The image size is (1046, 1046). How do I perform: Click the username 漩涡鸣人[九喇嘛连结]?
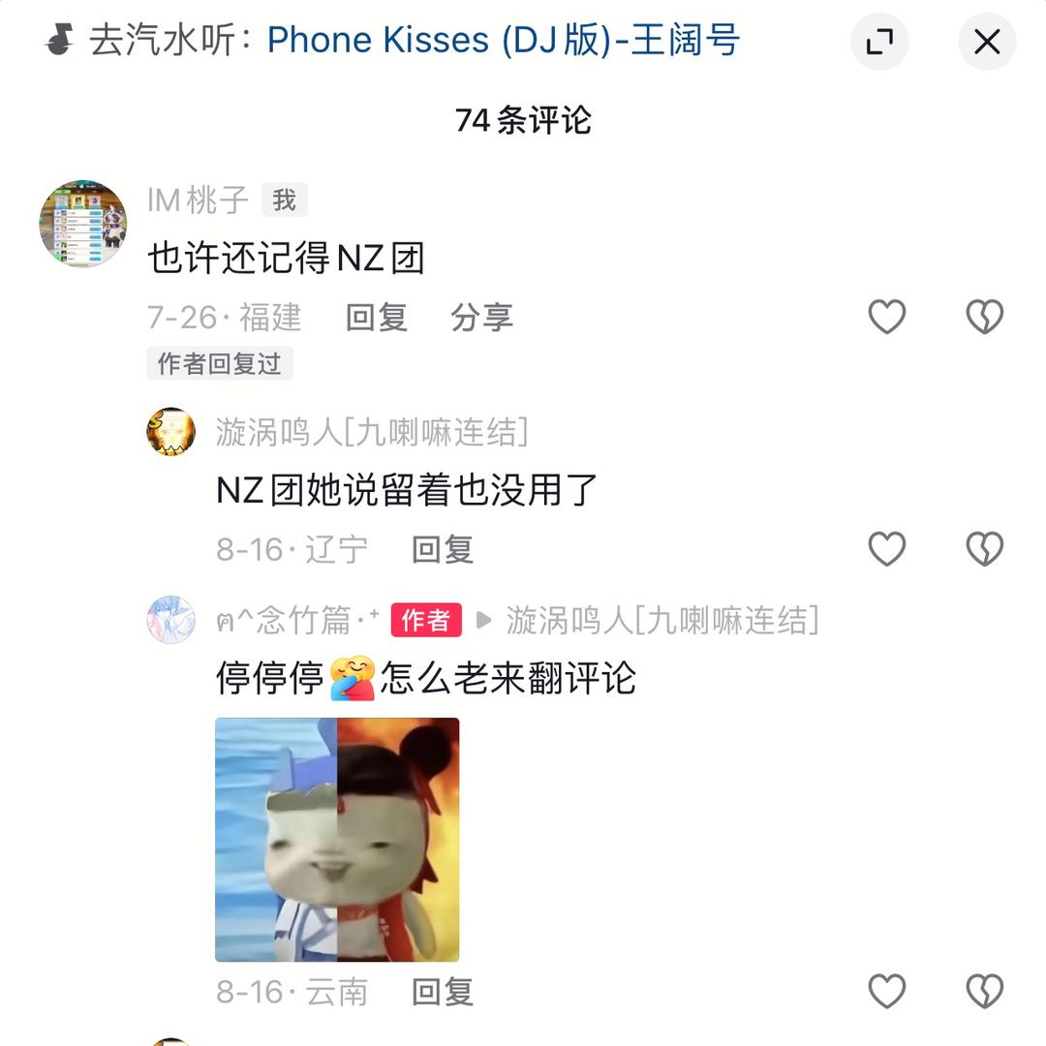pyautogui.click(x=372, y=432)
